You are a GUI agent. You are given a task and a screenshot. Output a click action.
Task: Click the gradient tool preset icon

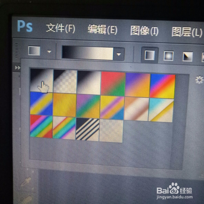(x=34, y=51)
